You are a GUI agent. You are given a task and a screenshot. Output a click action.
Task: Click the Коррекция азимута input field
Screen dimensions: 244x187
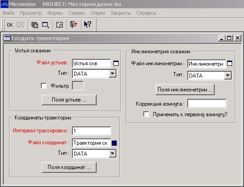point(207,103)
